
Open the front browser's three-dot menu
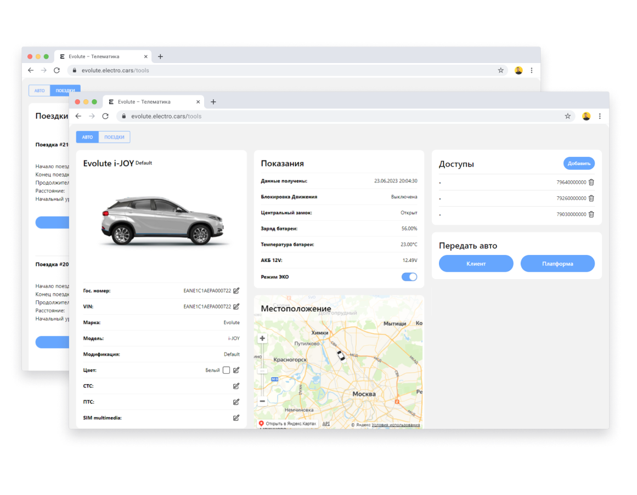600,116
